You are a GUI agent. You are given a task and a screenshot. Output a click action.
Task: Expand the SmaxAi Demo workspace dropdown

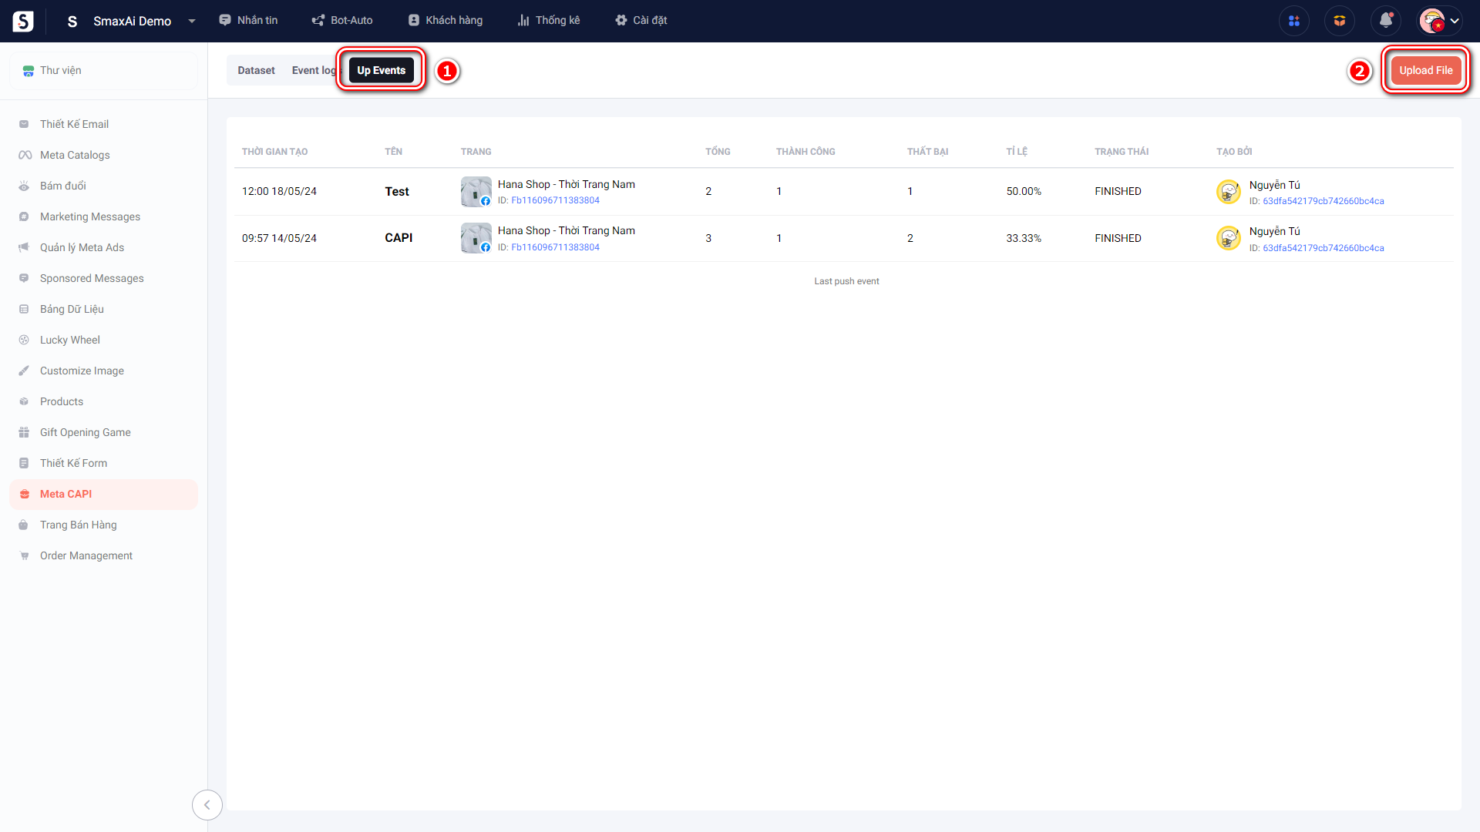[192, 21]
